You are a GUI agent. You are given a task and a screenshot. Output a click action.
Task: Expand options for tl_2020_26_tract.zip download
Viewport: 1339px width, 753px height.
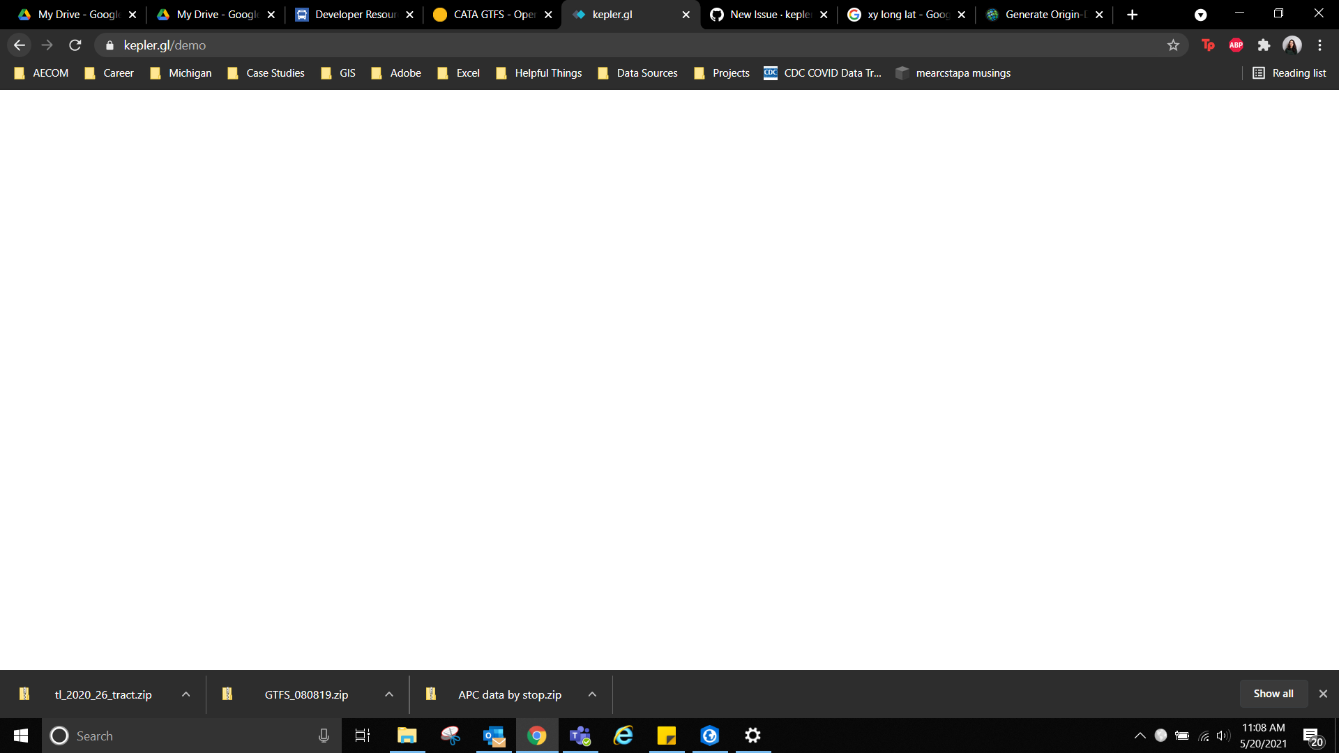click(x=186, y=694)
